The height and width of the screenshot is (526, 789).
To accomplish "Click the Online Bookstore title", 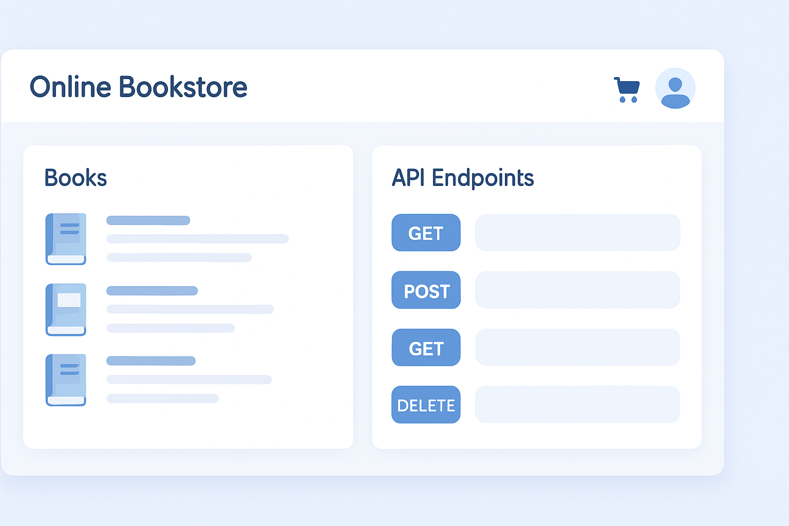I will pyautogui.click(x=139, y=87).
